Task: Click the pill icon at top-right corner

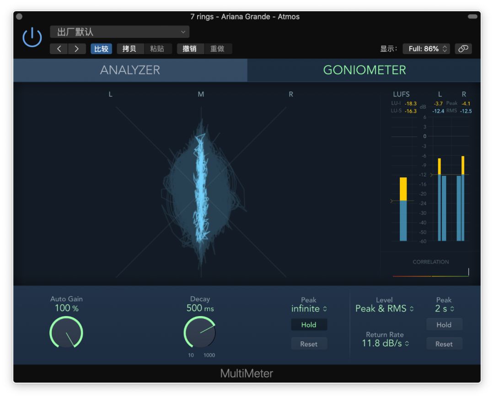Action: (473, 16)
